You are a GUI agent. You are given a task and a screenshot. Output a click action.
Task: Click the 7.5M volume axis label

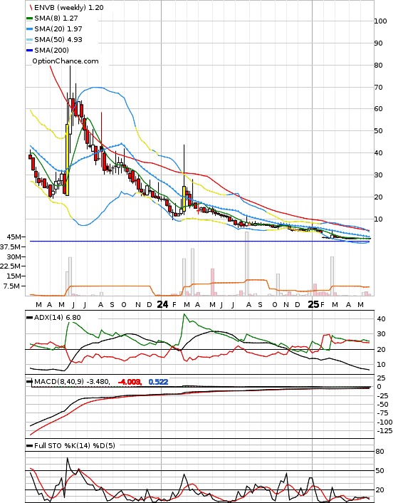11,286
